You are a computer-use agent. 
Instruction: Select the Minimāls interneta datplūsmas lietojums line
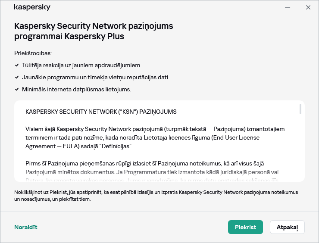76,89
